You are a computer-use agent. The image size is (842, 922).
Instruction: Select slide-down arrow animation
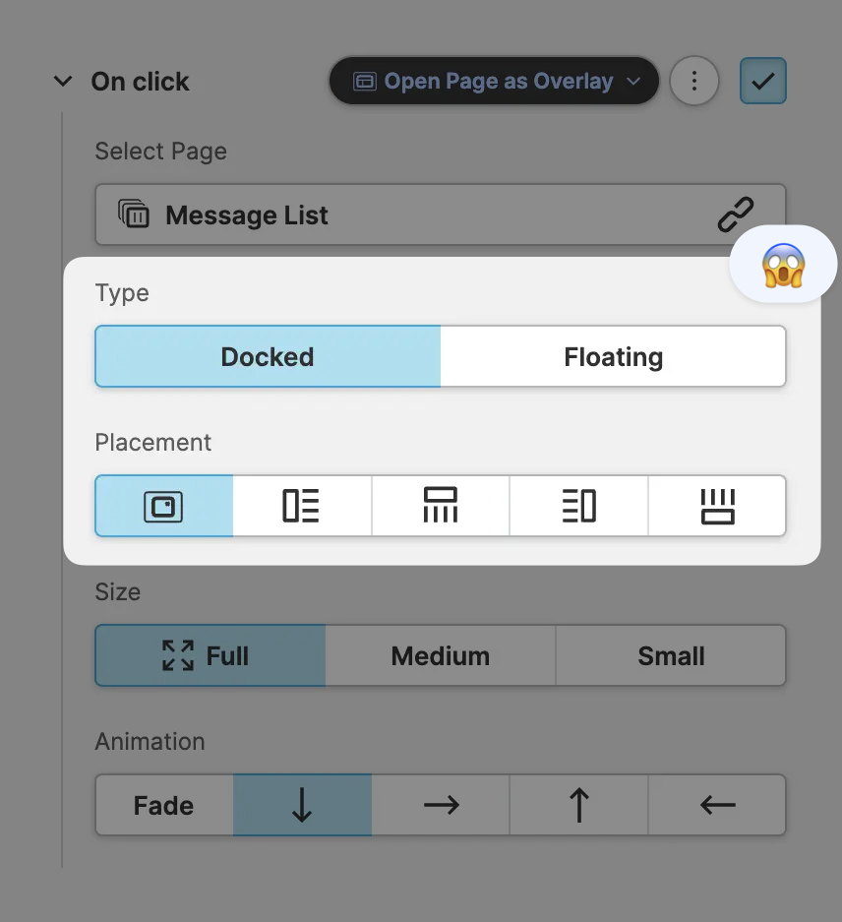pyautogui.click(x=302, y=805)
